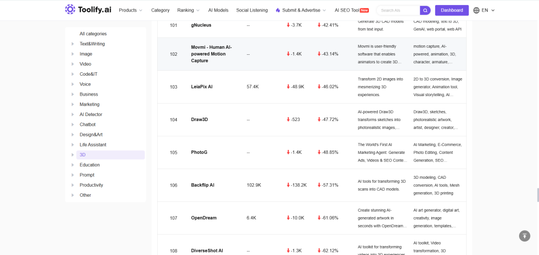Viewport: 539px width, 255px height.
Task: Click the globe language icon
Action: (x=476, y=10)
